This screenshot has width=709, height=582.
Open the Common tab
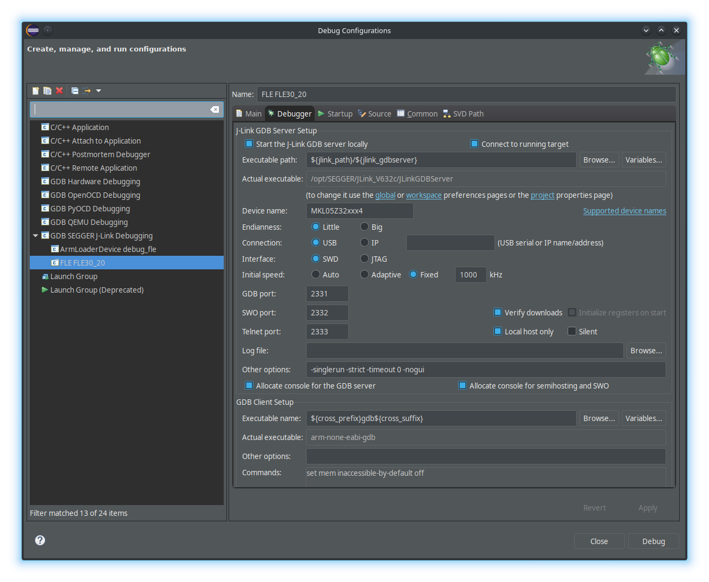(x=418, y=114)
